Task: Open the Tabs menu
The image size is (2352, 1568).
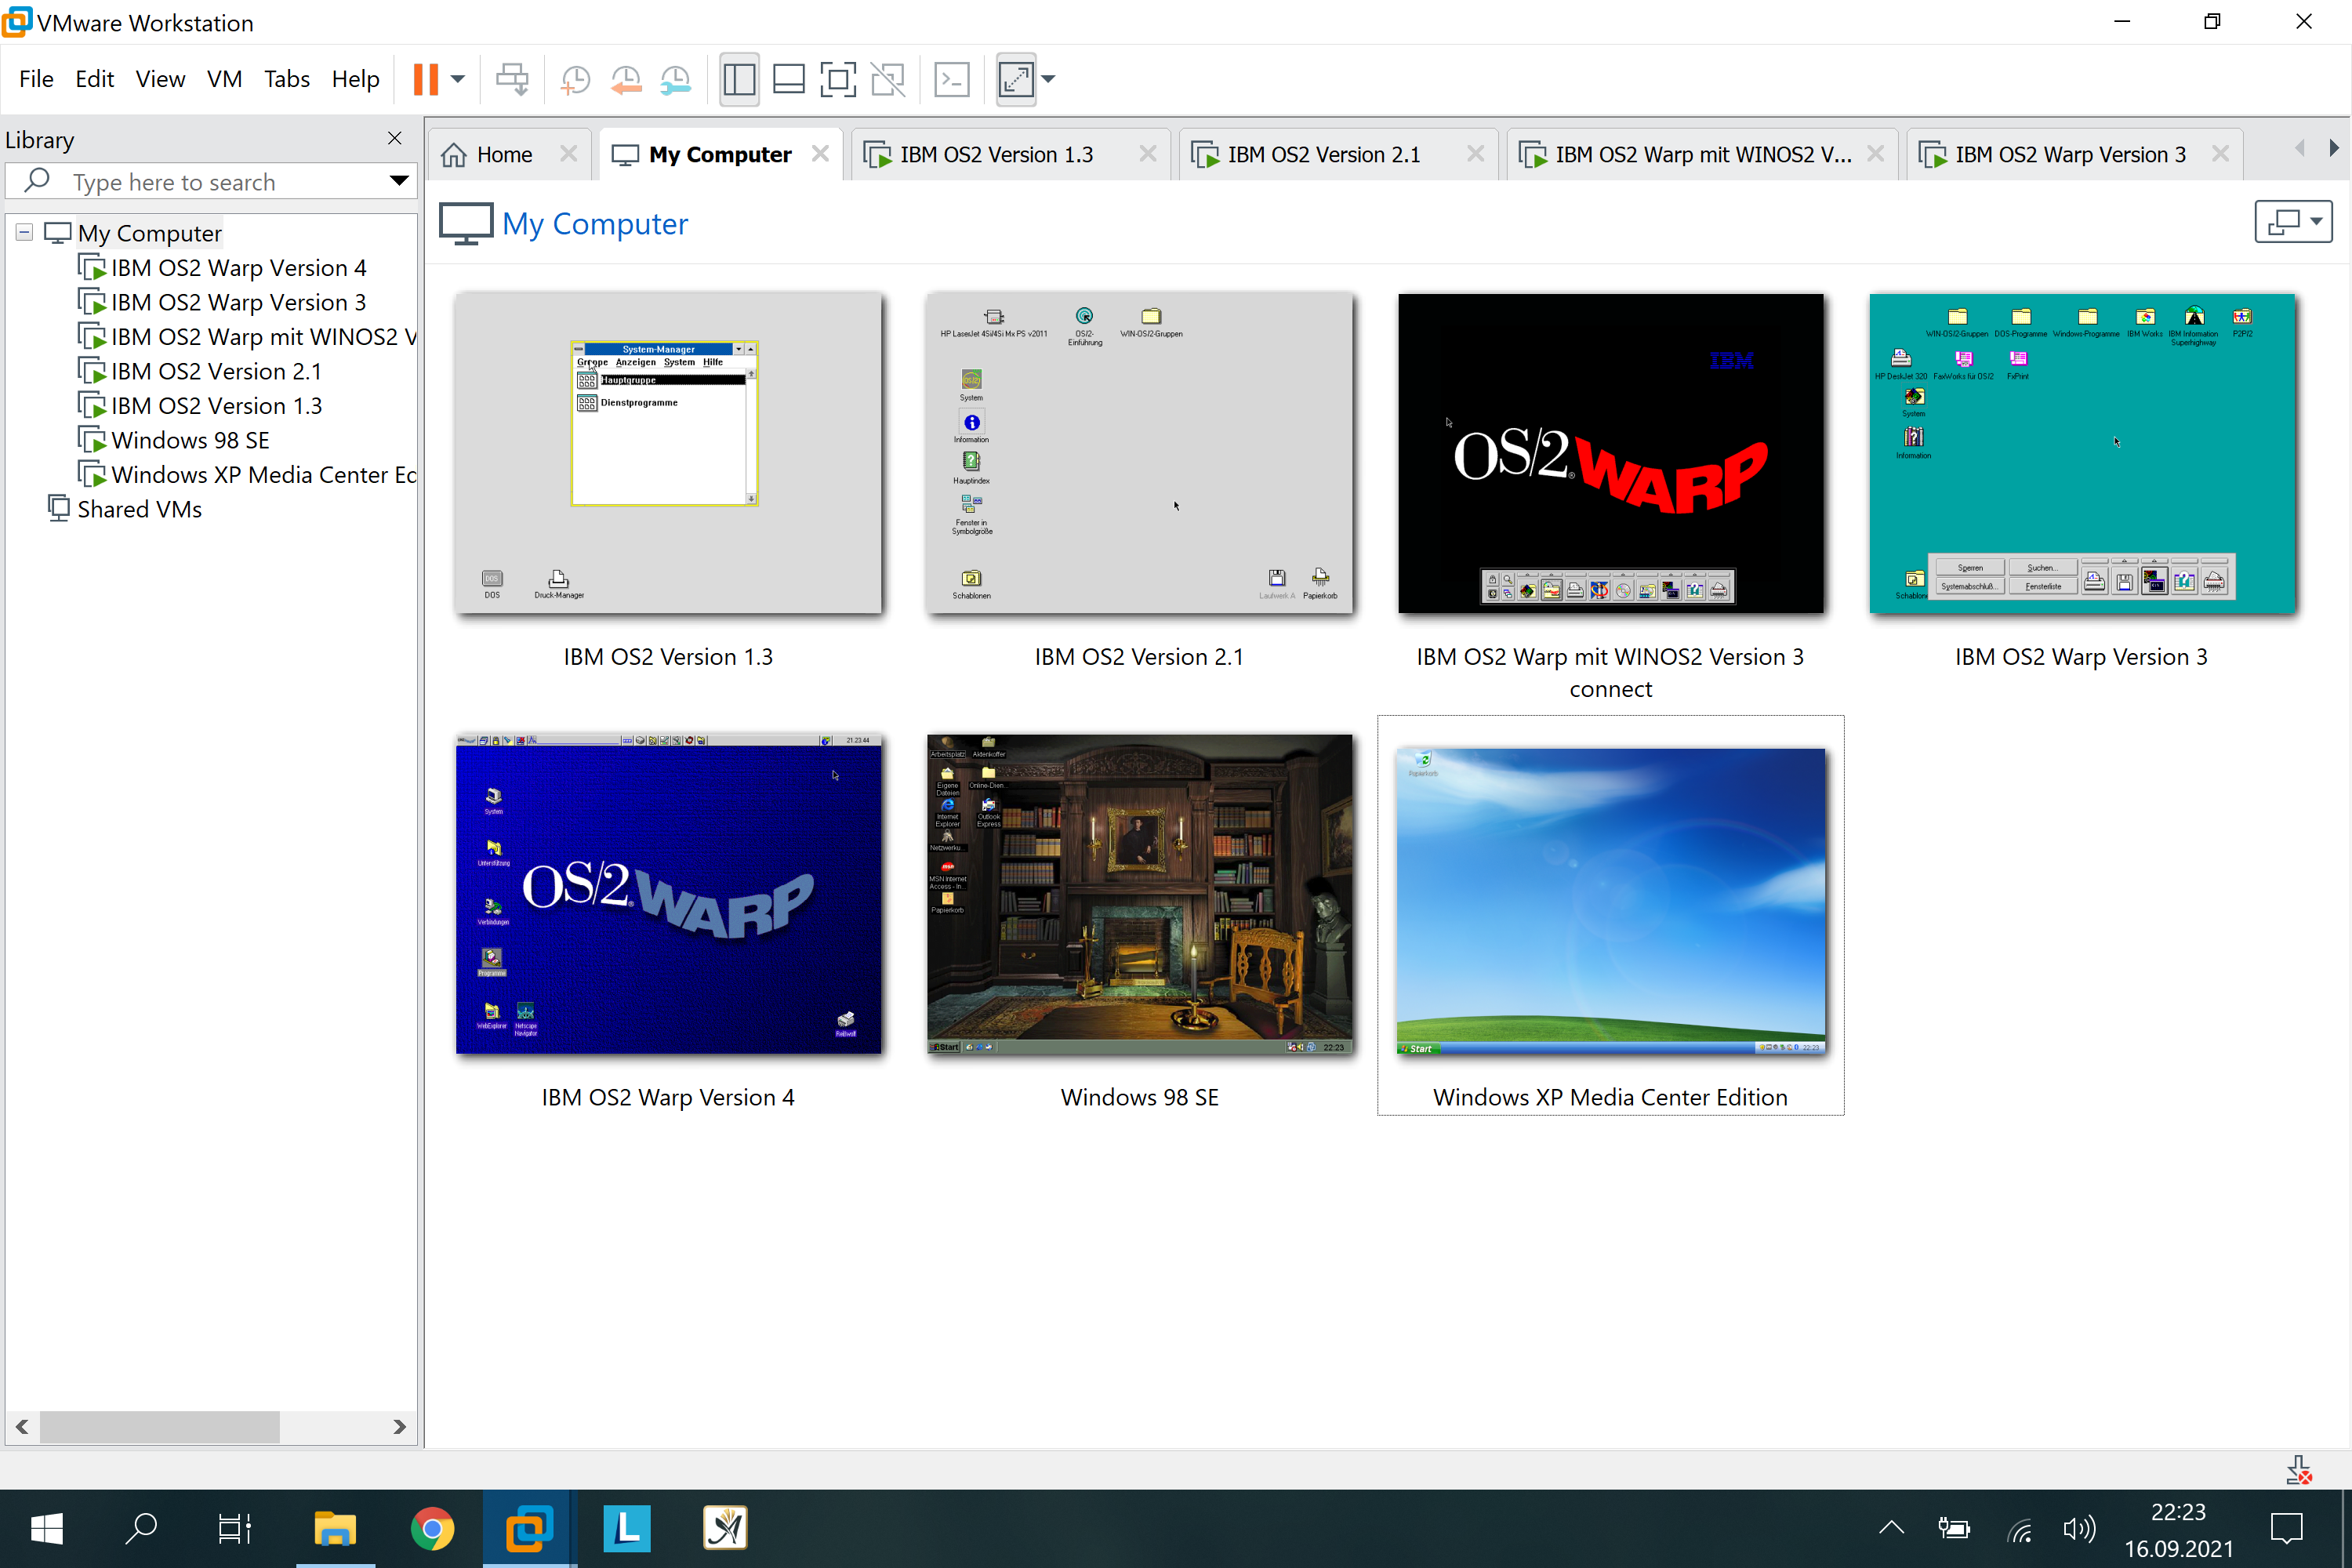Action: 286,79
